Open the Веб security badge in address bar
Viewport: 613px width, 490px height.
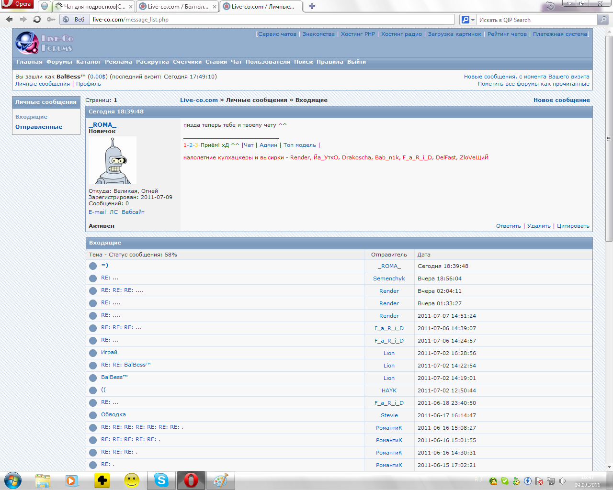pos(74,20)
